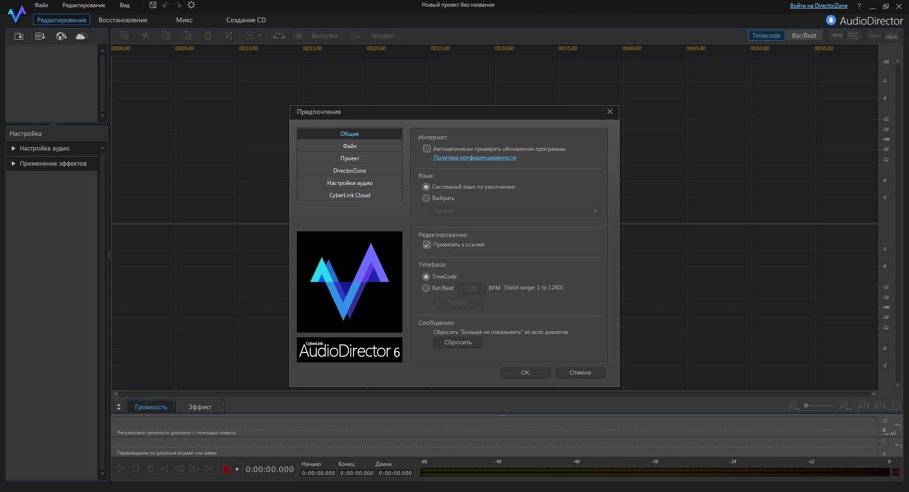Switch ruler to Timecode toggle
909x492 pixels.
[x=766, y=35]
